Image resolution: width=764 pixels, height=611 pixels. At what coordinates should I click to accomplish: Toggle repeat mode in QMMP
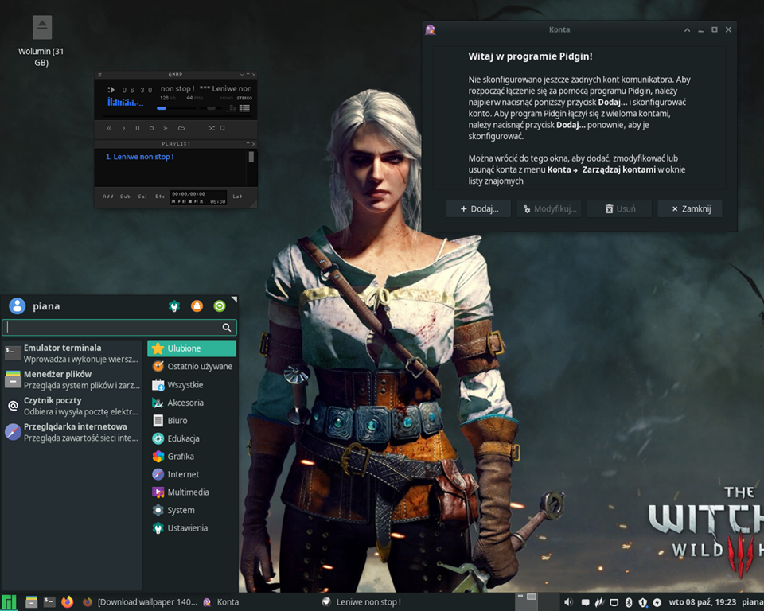(222, 128)
